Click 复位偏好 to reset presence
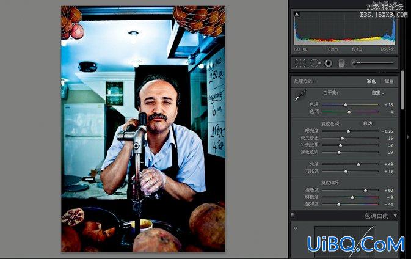This screenshot has height=259, width=411. [x=330, y=183]
